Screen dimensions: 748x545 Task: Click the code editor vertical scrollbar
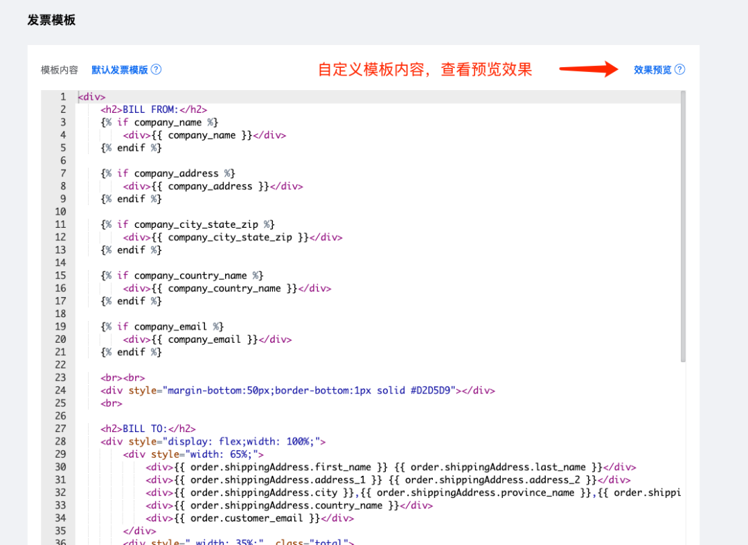683,226
